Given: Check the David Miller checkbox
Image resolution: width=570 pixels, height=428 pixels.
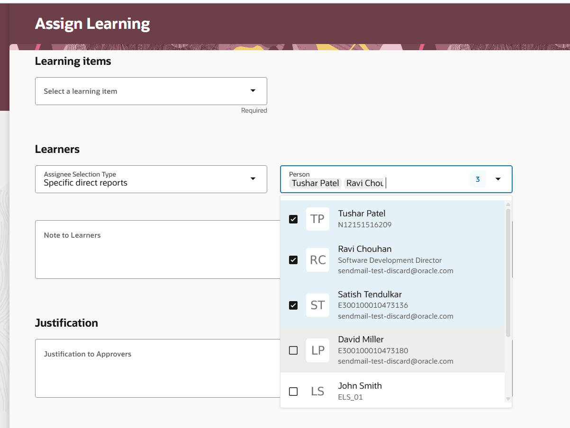Looking at the screenshot, I should point(293,350).
